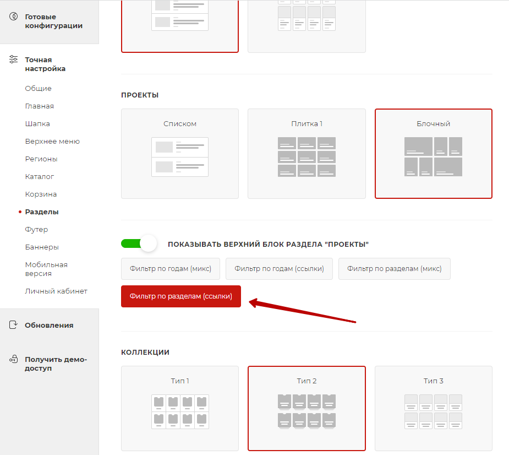
Task: Select the Списком projects card
Action: click(x=180, y=153)
